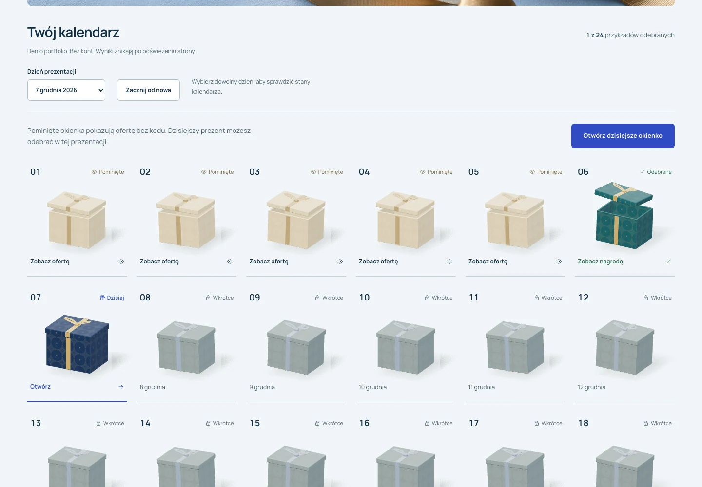The width and height of the screenshot is (702, 487).
Task: View the reward via Zobacz nagrodę
Action: pyautogui.click(x=600, y=262)
